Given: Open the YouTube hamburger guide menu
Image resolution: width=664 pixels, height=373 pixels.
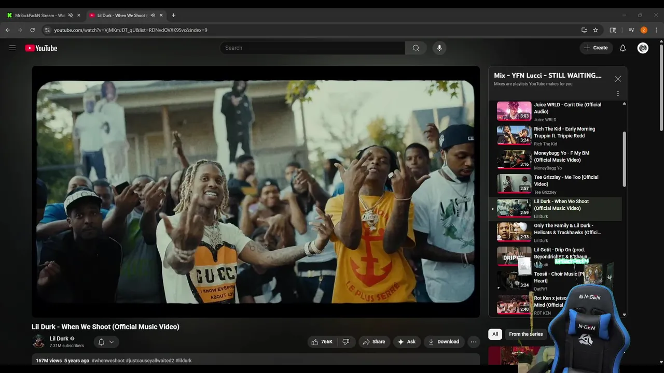Looking at the screenshot, I should tap(12, 48).
